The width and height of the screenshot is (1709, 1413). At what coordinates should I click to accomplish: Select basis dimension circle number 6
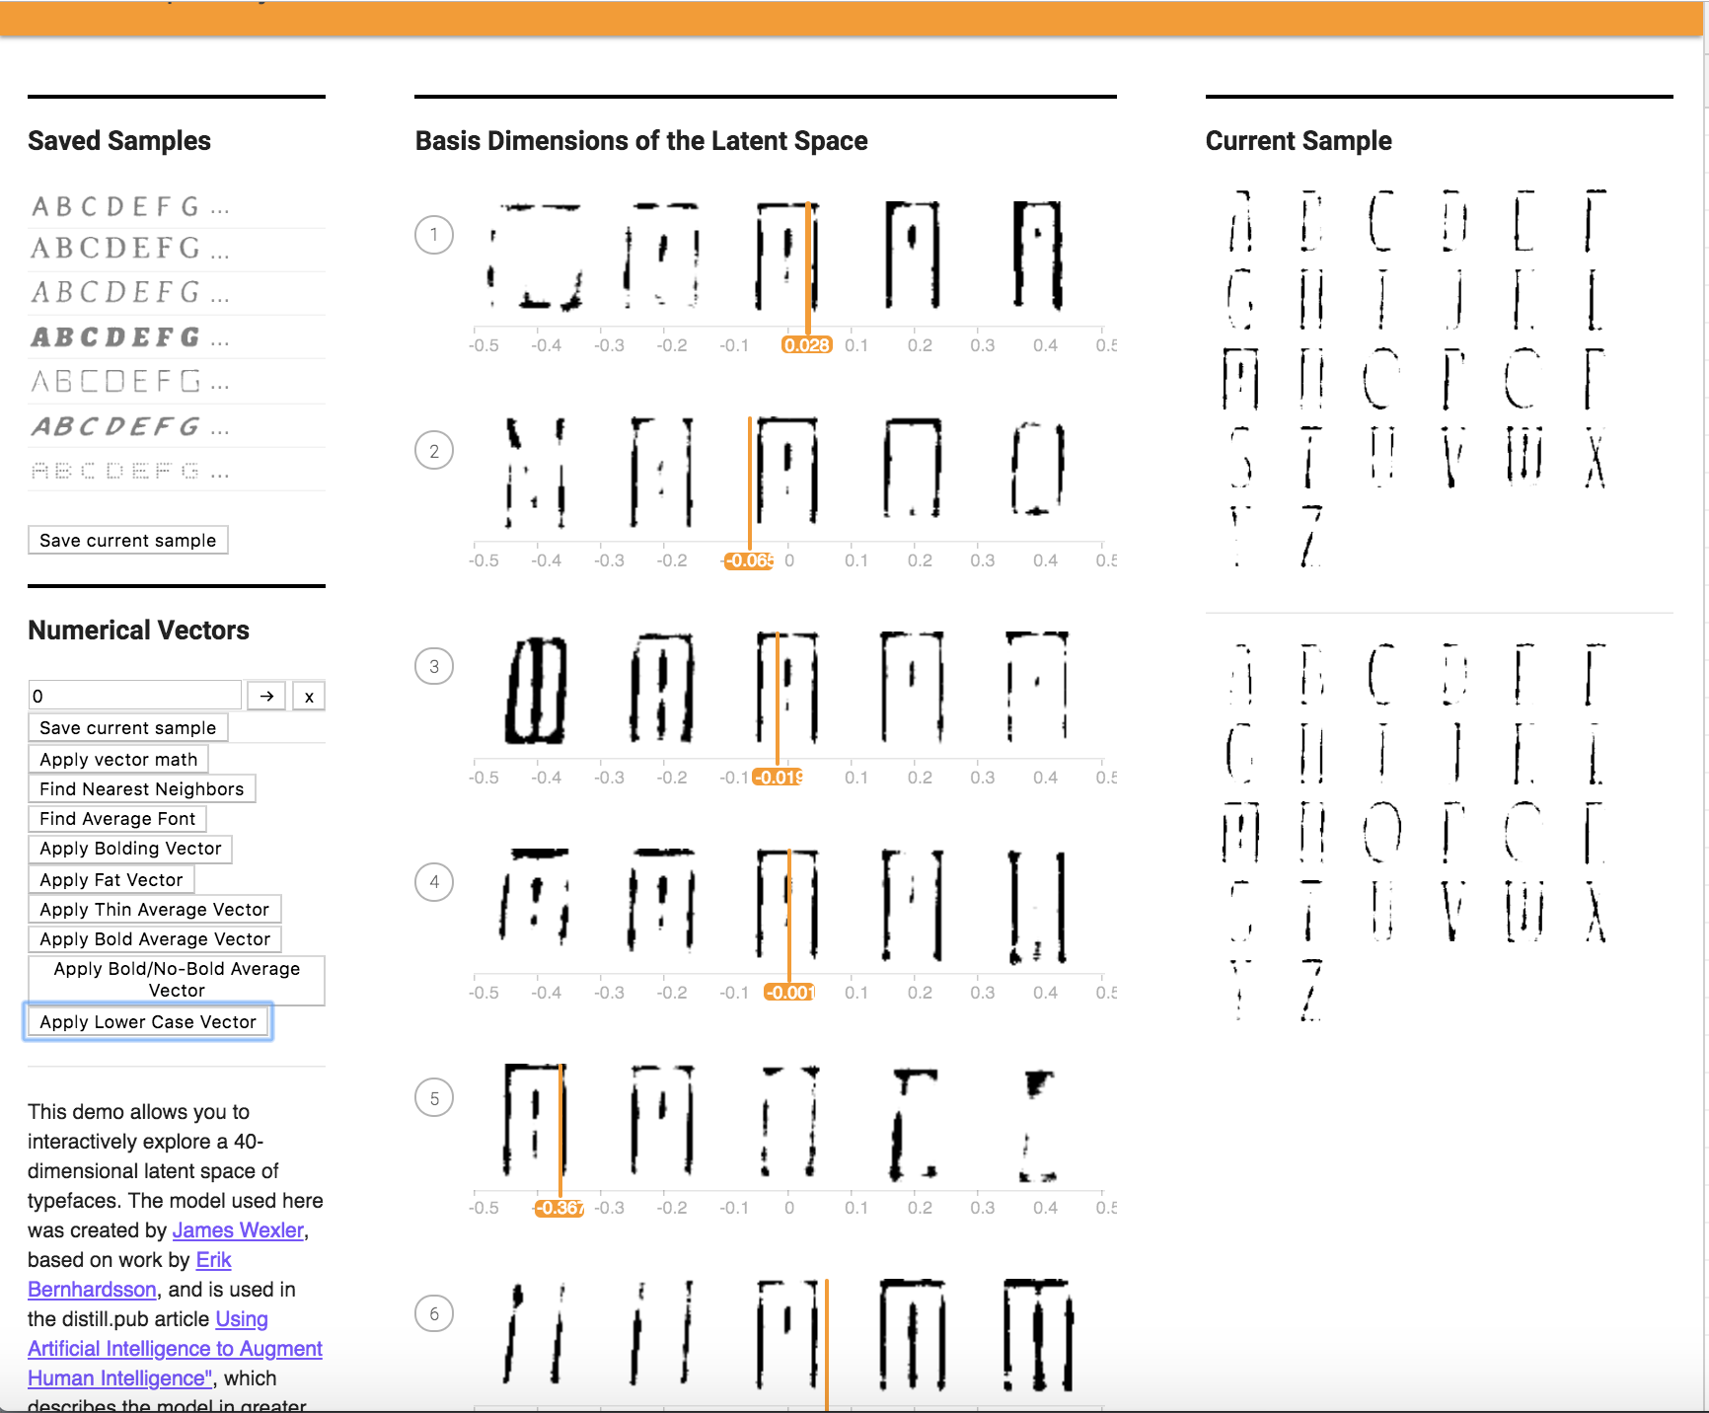click(x=434, y=1313)
